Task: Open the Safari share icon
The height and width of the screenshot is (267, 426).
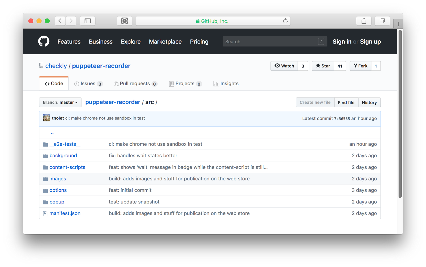Action: coord(364,21)
